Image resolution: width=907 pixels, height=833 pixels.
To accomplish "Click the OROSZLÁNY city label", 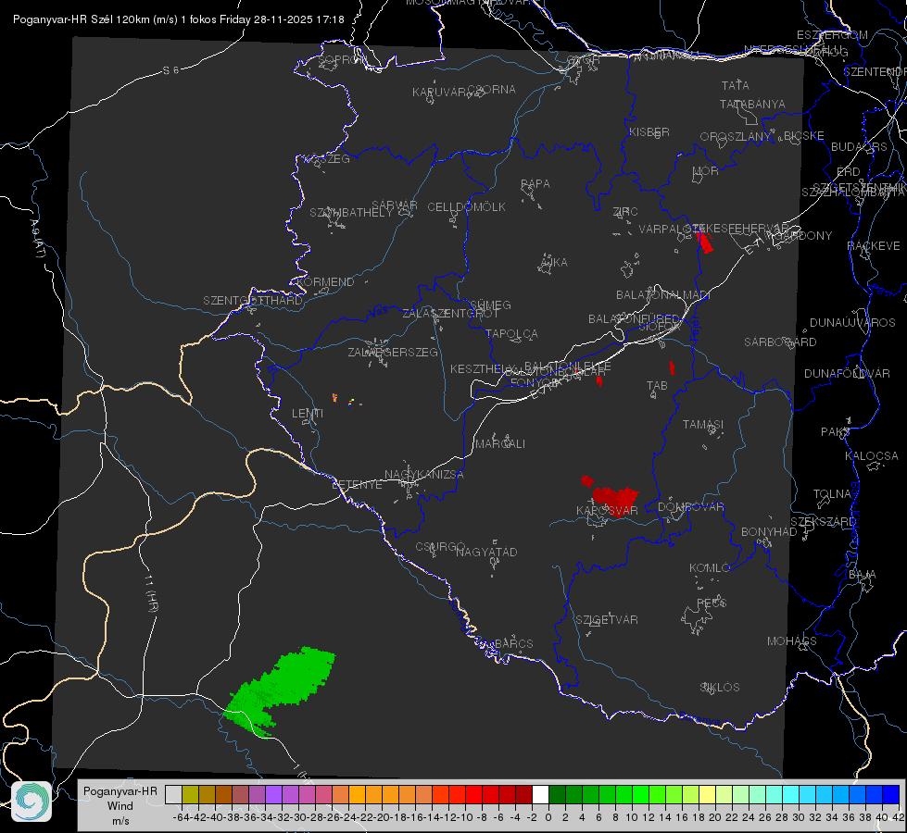I will click(736, 137).
